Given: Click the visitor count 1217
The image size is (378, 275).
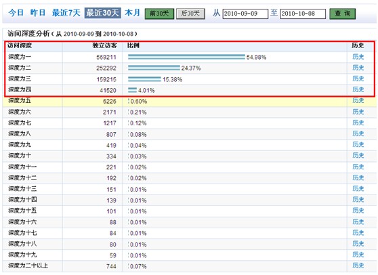Looking at the screenshot, I should [110, 123].
